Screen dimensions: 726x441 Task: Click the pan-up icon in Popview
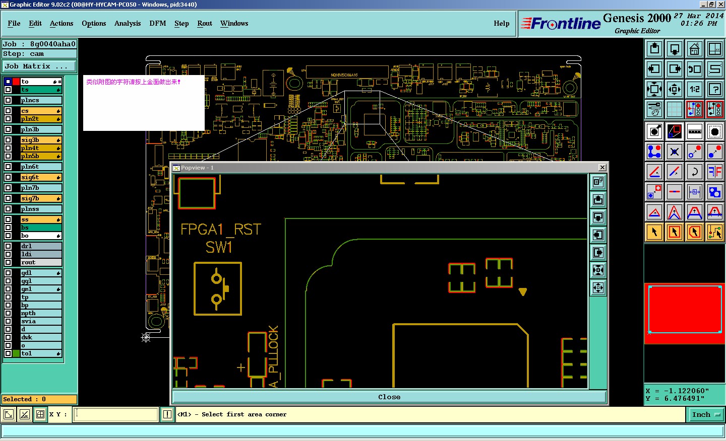tap(598, 200)
